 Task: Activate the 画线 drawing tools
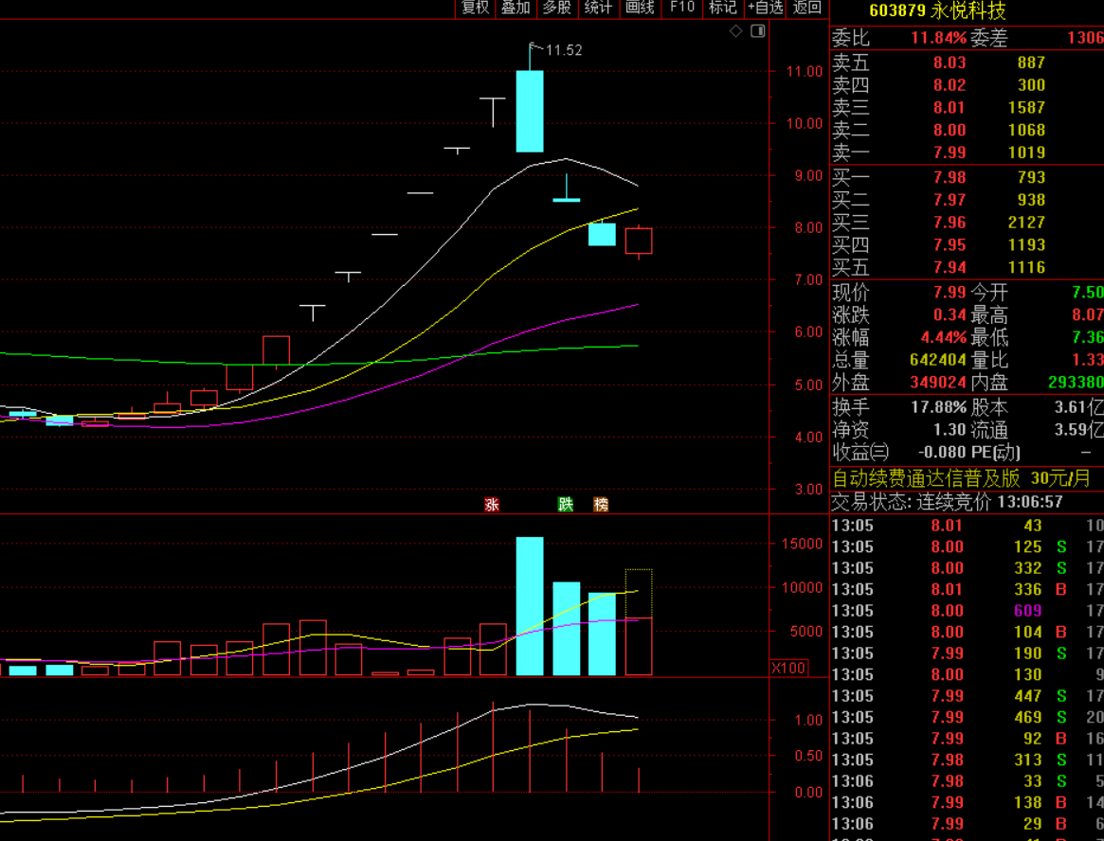click(640, 8)
